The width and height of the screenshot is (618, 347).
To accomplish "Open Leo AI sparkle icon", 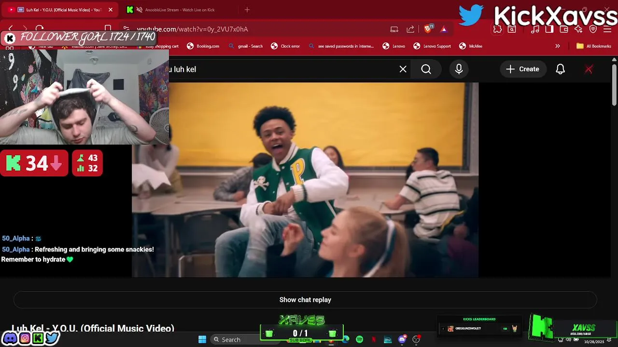I will 578,29.
